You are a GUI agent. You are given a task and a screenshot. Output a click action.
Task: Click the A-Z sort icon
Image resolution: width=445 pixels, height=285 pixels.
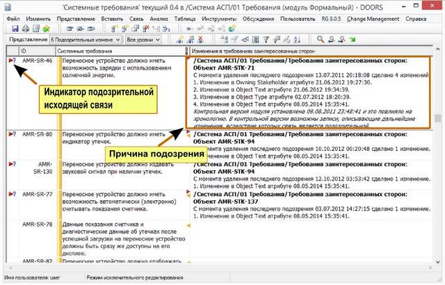coord(297,40)
